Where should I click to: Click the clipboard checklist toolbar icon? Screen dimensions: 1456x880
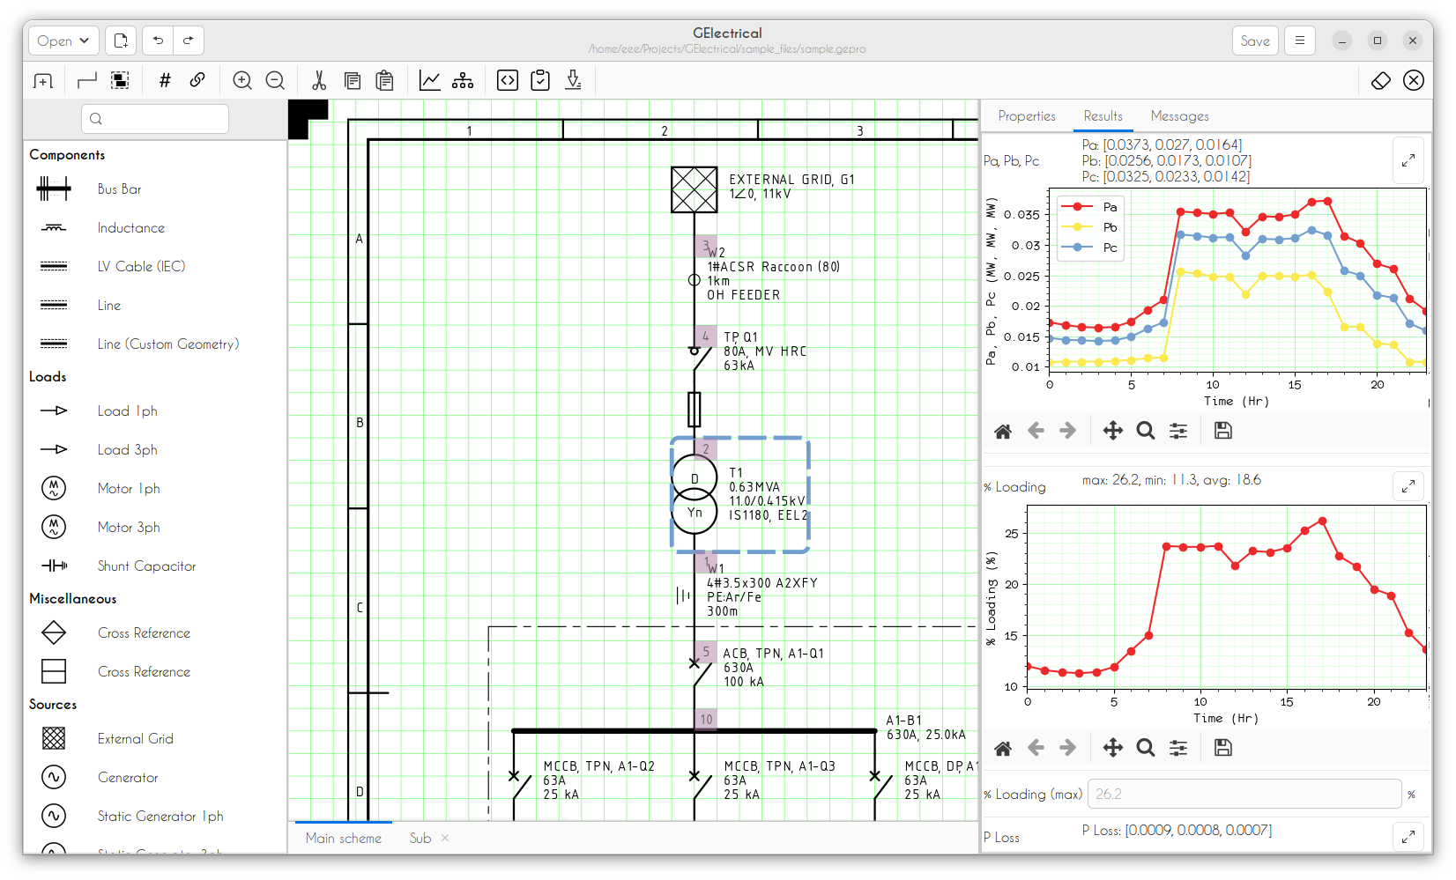540,81
